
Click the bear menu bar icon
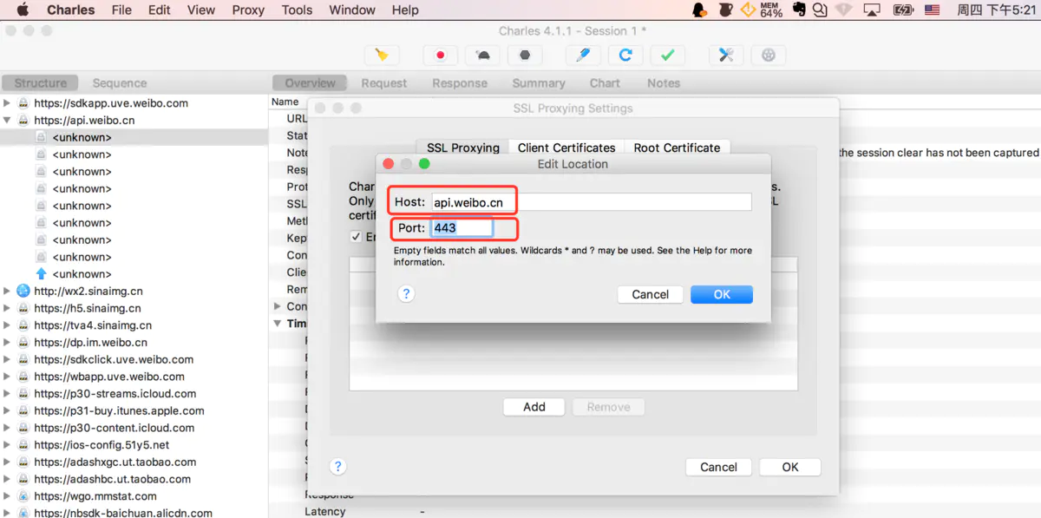pos(724,10)
